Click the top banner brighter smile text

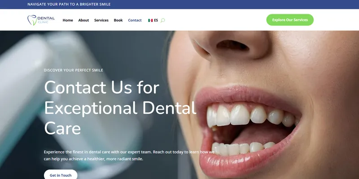point(69,4)
